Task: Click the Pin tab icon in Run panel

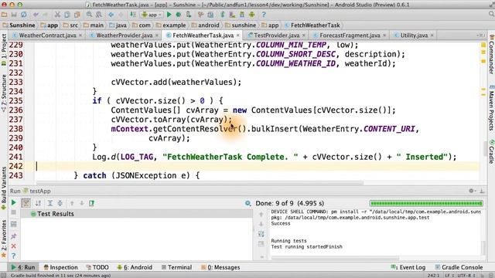Action: click(x=14, y=236)
